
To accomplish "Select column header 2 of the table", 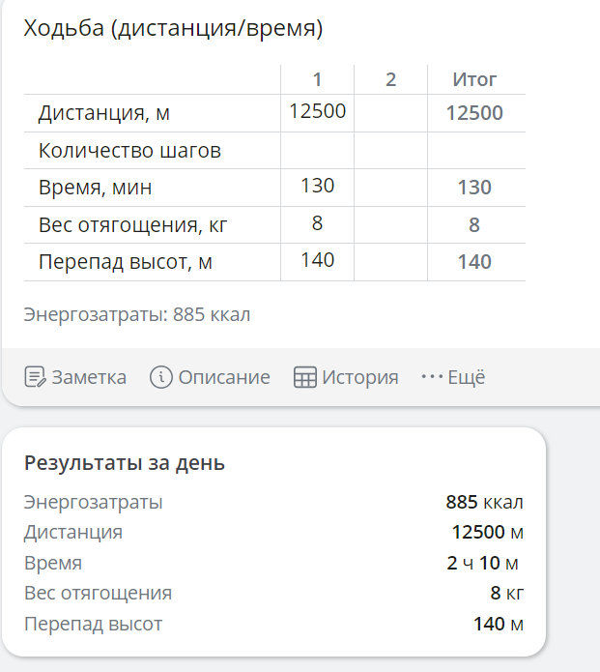I will [x=390, y=79].
